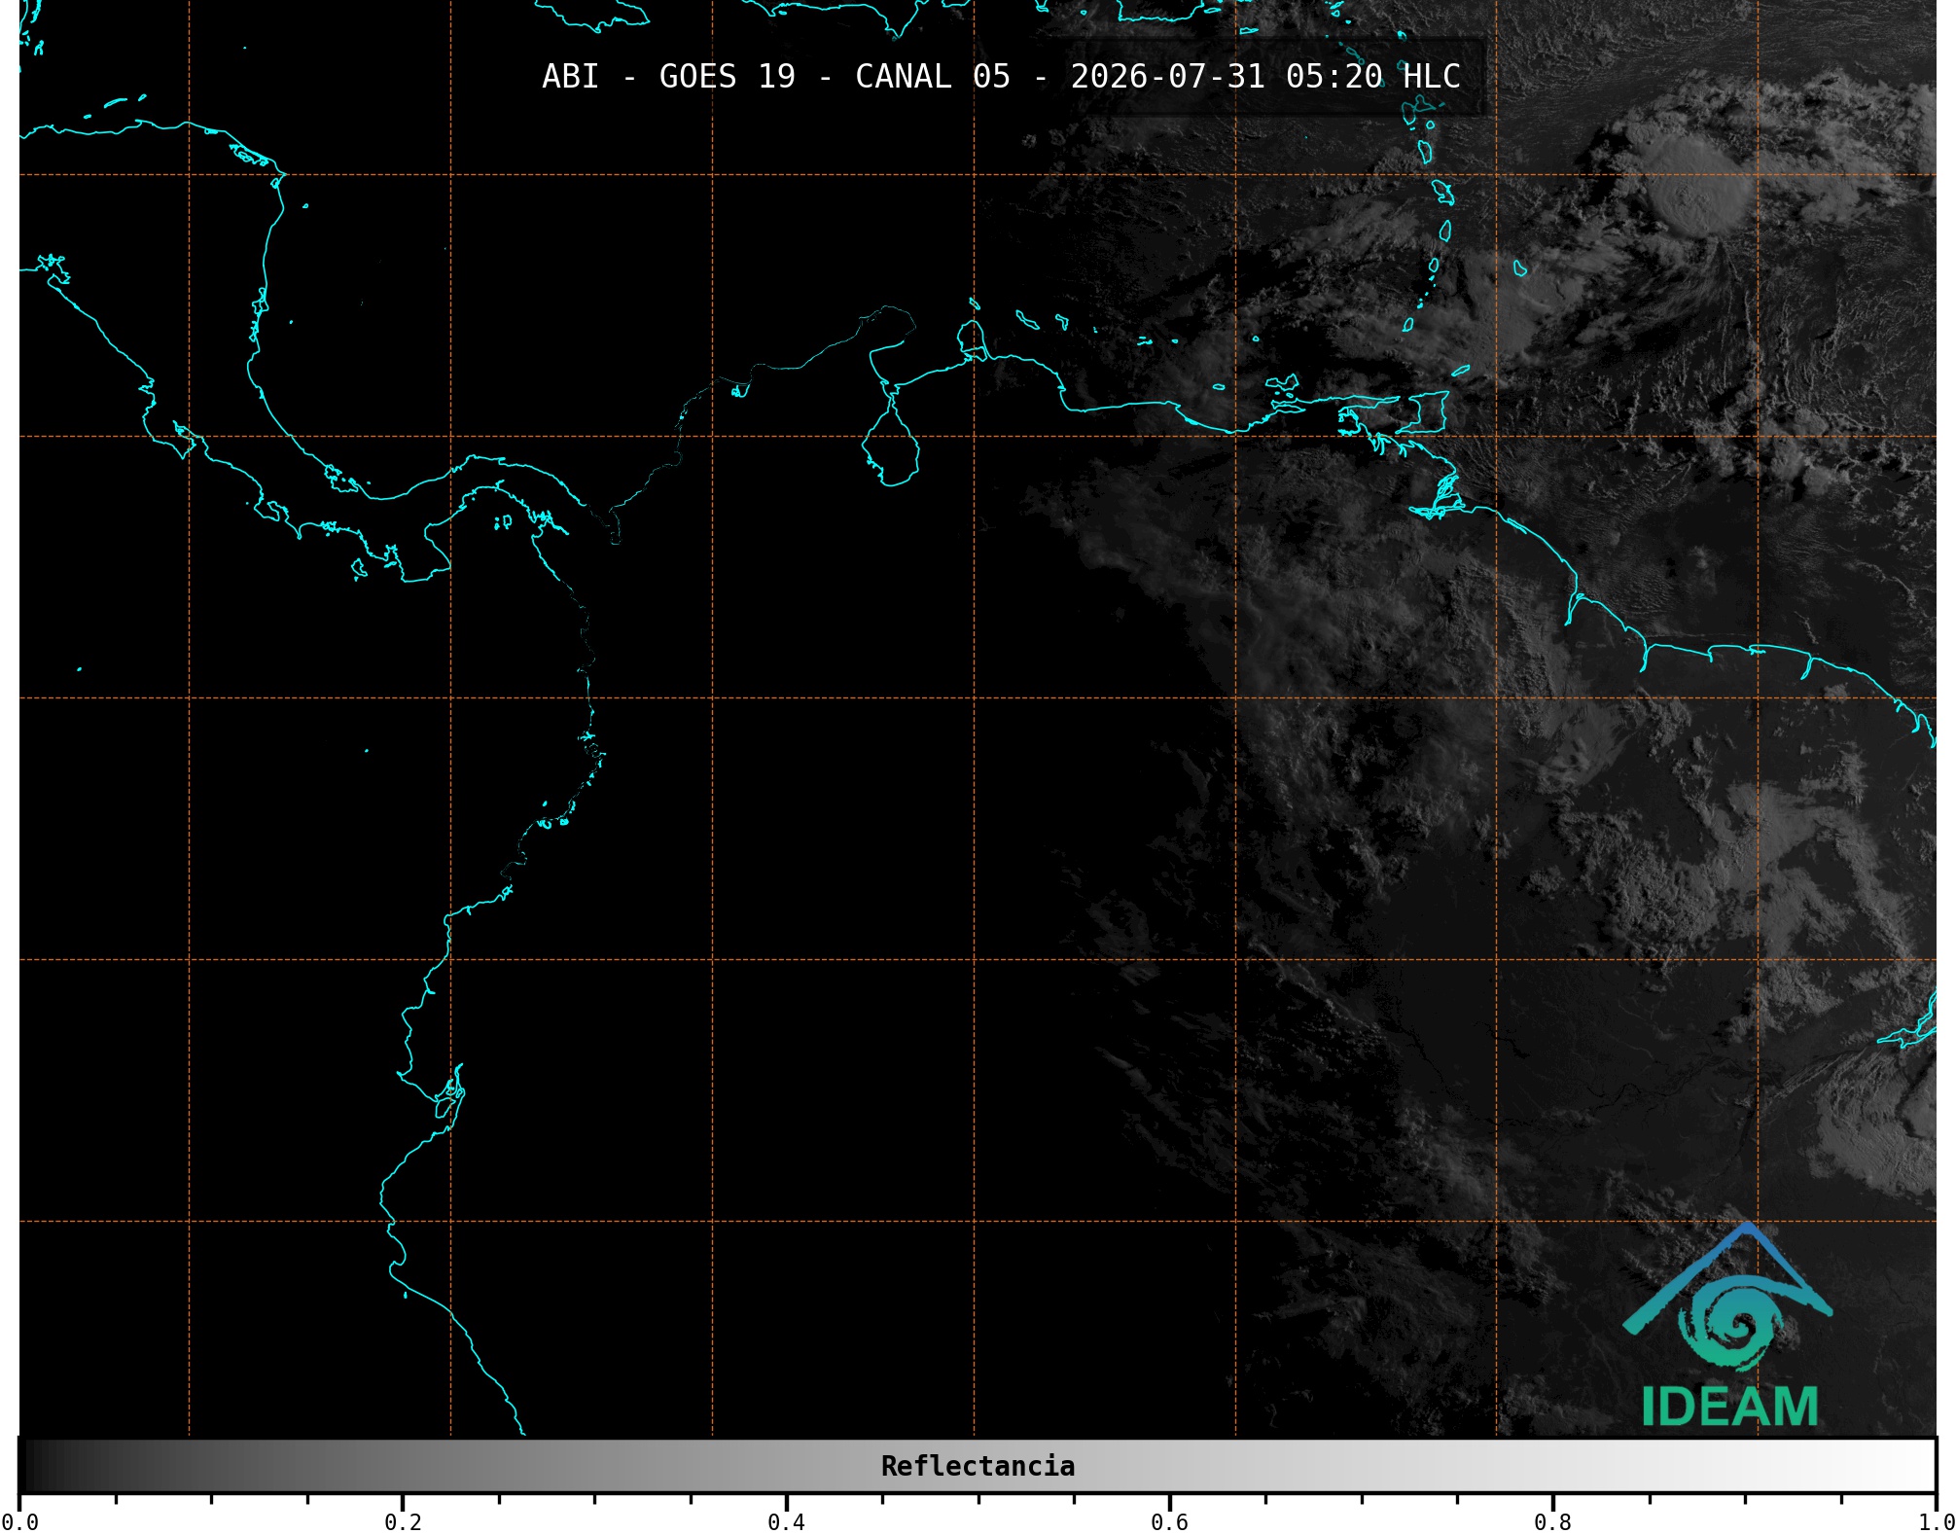Click the IDEAM logo
This screenshot has height=1534, width=1956.
[x=1728, y=1326]
